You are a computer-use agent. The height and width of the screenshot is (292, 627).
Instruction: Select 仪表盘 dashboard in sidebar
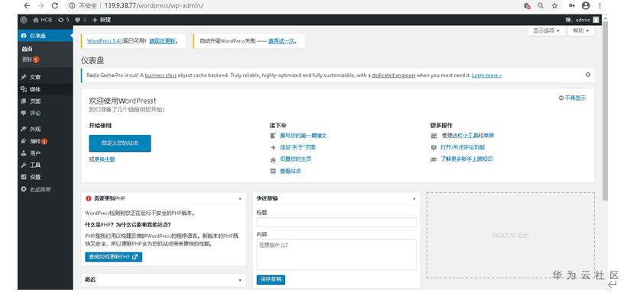[x=45, y=36]
